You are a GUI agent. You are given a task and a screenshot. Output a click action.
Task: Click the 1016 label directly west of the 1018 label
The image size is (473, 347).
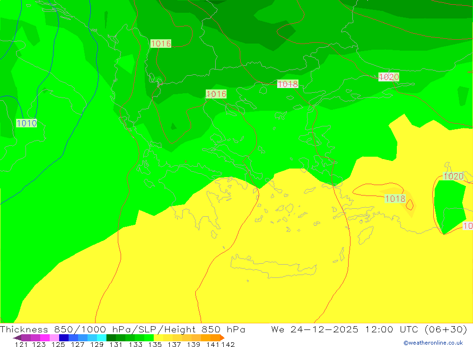click(216, 94)
